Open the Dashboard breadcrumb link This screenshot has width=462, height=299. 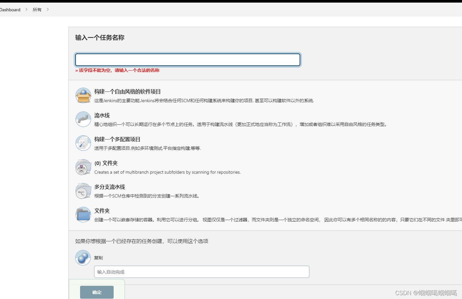[x=10, y=10]
